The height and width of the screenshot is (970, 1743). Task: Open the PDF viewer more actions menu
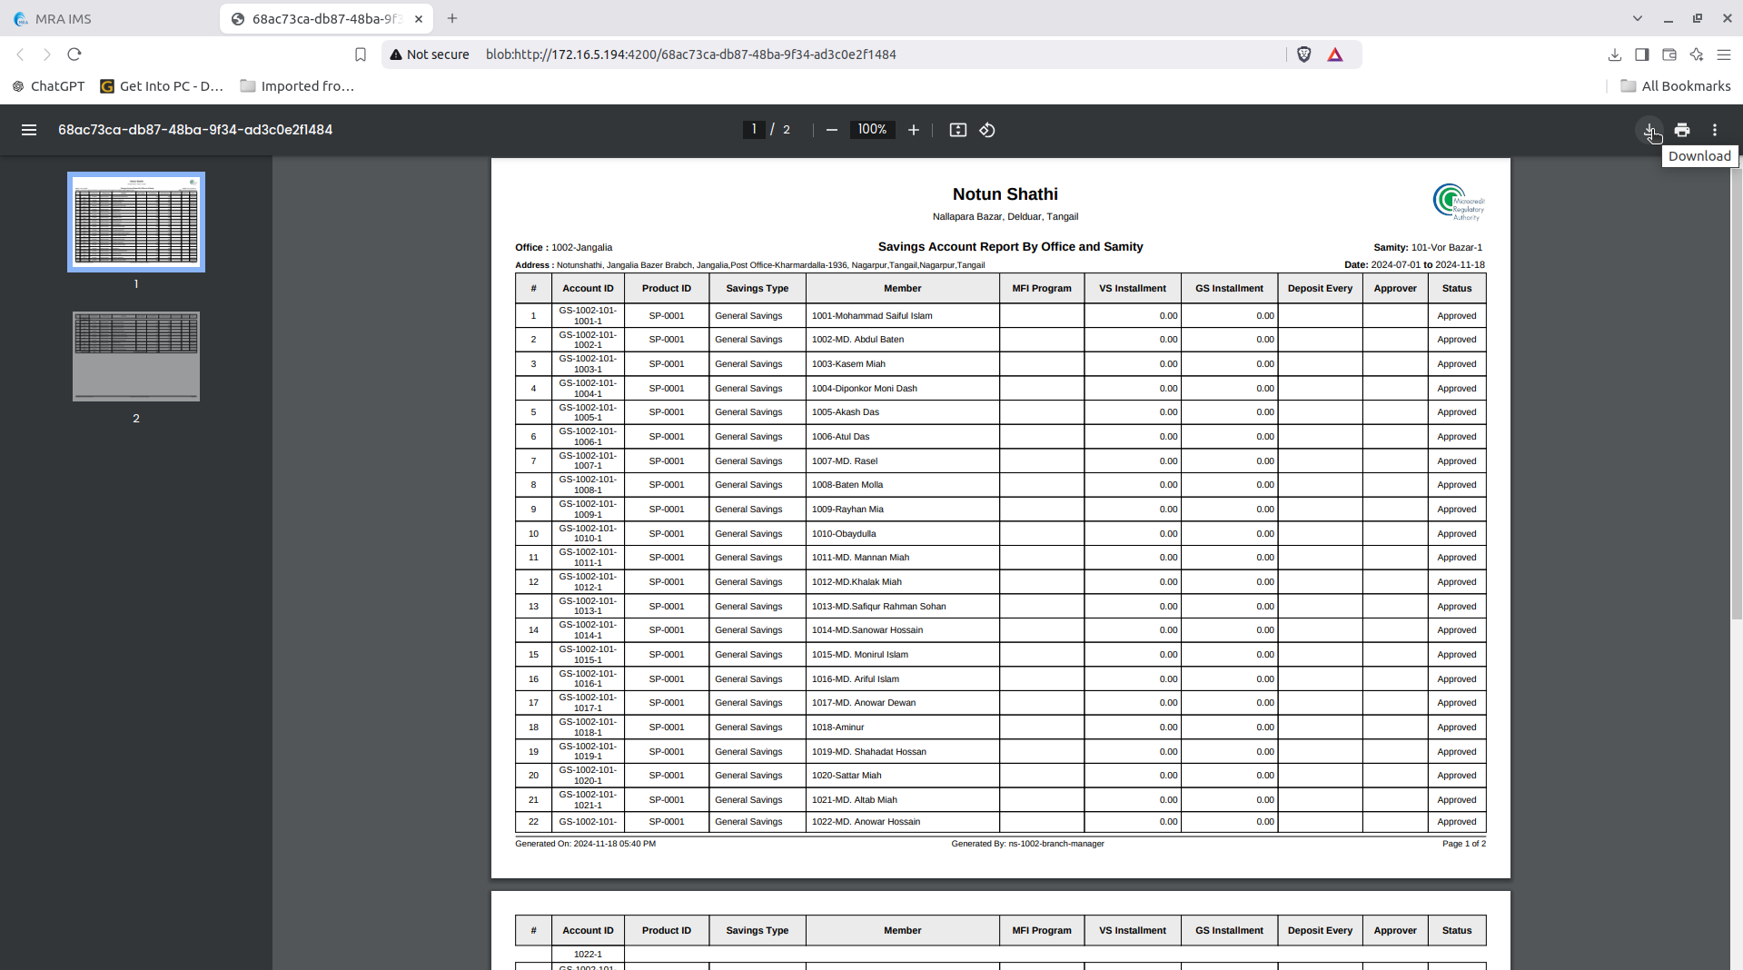(x=1715, y=130)
